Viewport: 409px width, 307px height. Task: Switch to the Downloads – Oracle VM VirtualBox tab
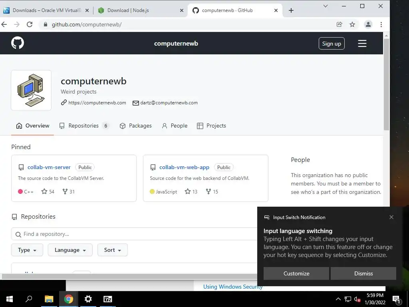(46, 10)
